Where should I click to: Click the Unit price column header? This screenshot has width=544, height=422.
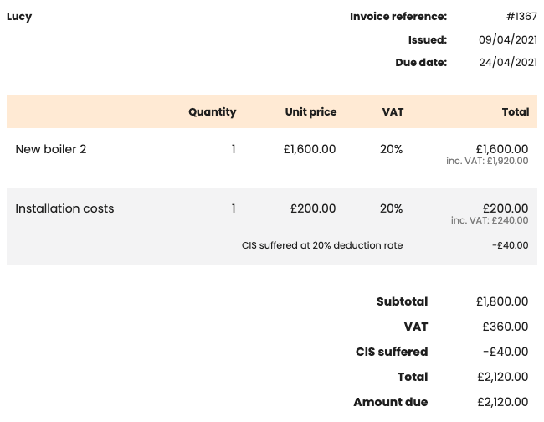pyautogui.click(x=310, y=111)
